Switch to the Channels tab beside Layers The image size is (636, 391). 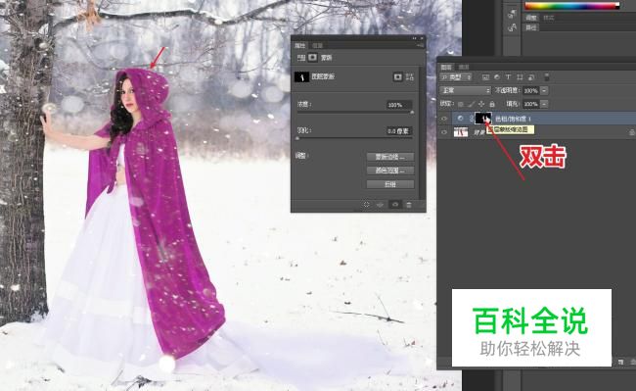464,67
